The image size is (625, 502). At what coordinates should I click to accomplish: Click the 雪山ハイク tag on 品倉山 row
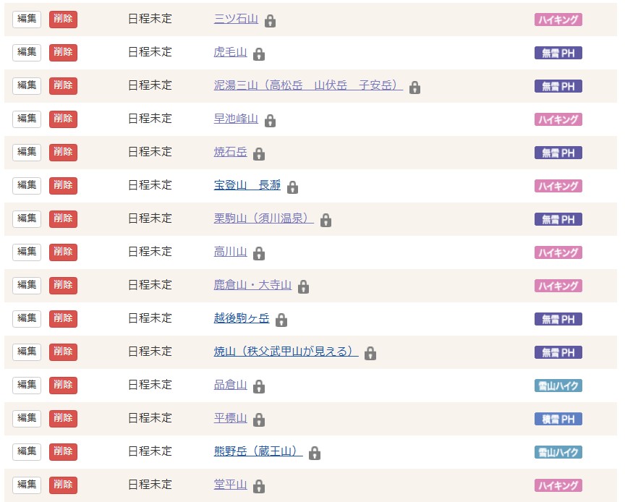pos(558,386)
